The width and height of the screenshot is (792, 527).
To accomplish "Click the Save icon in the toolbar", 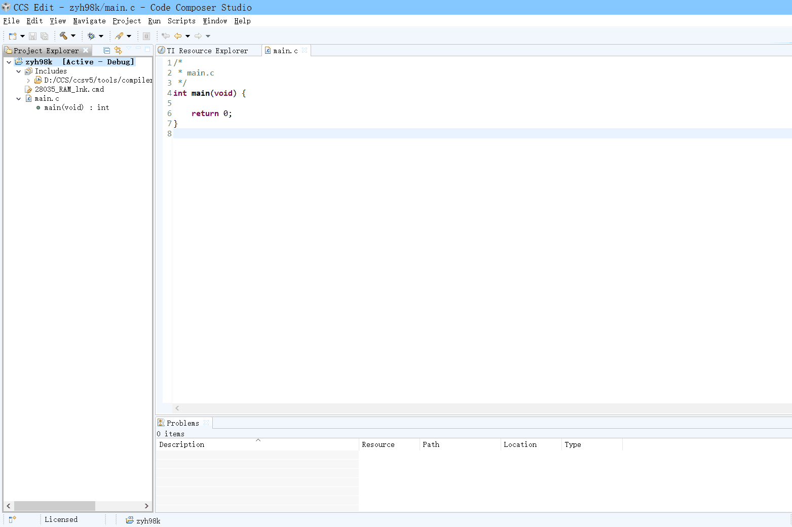I will pyautogui.click(x=32, y=36).
